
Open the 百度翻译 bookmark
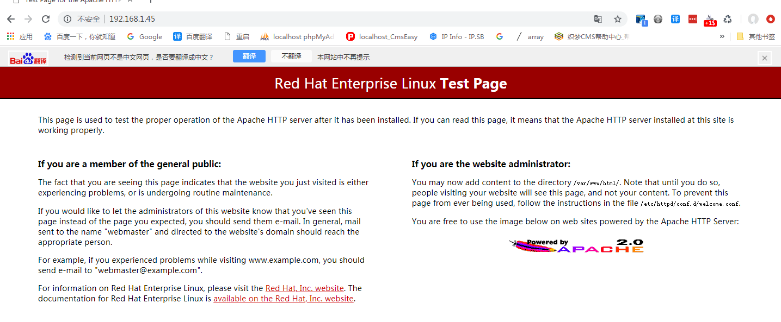[x=193, y=37]
